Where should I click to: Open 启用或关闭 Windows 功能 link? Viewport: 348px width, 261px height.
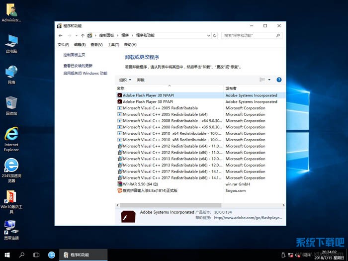pos(85,73)
